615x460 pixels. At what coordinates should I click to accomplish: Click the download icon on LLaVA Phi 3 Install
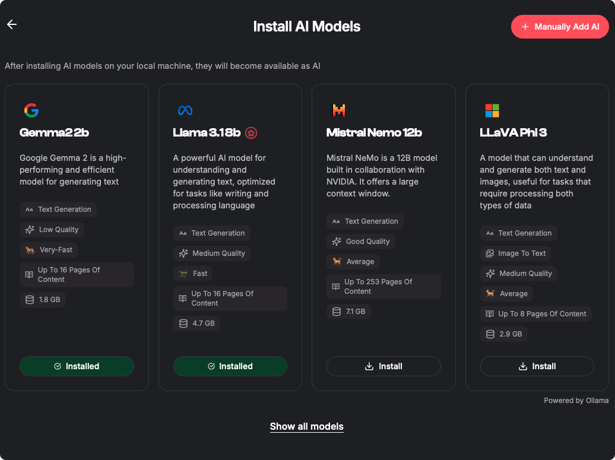click(x=523, y=366)
